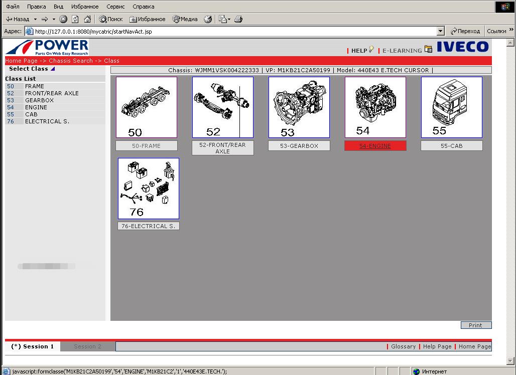Expand the Ссылки links chevron

pyautogui.click(x=511, y=30)
